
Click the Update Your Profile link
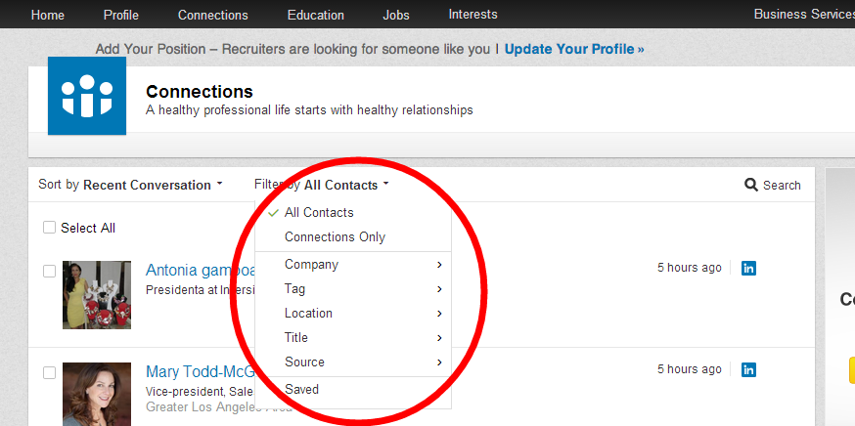(574, 49)
